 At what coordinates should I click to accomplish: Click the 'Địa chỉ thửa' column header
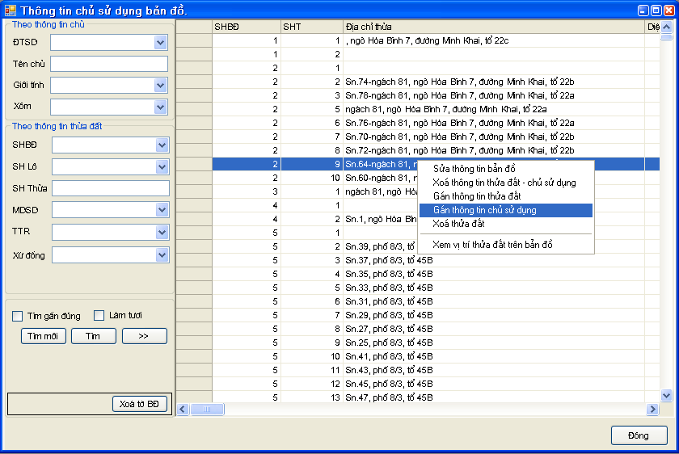tap(493, 27)
